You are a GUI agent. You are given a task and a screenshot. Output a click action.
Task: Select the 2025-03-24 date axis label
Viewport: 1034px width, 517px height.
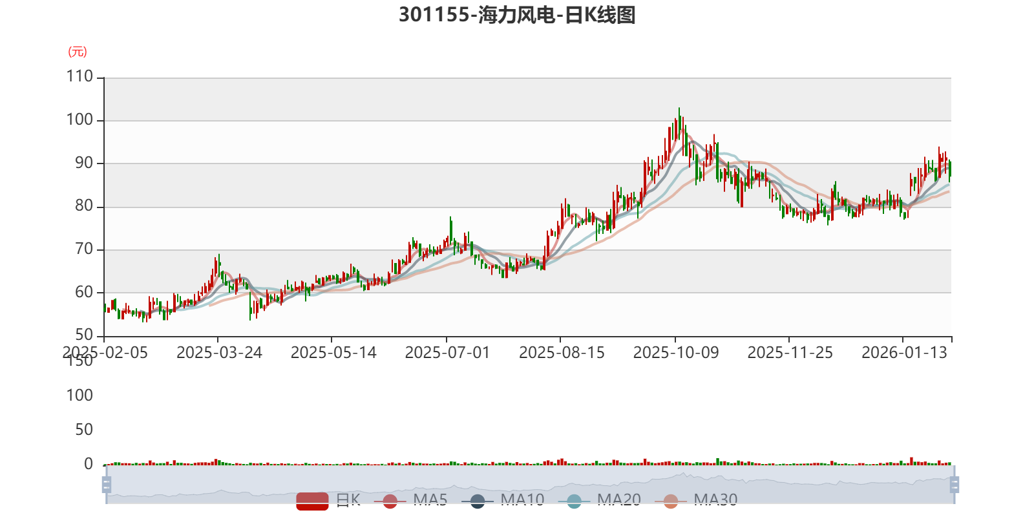click(x=219, y=352)
